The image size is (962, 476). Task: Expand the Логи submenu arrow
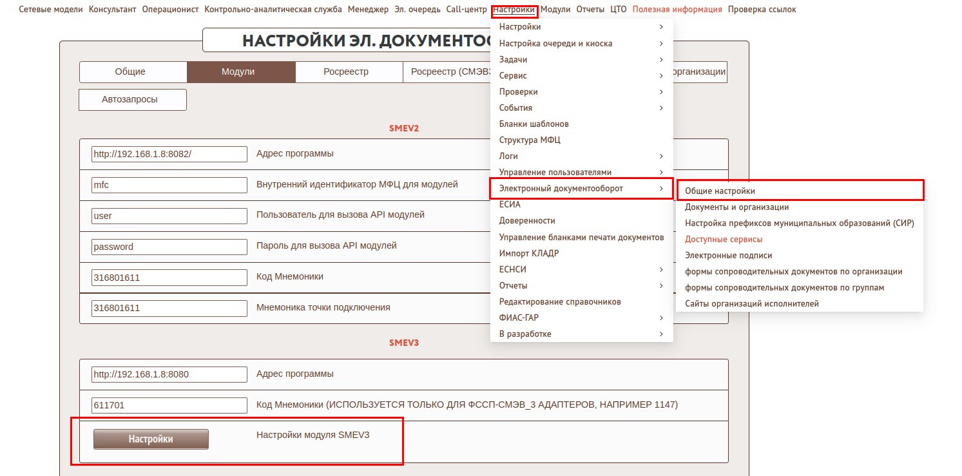pyautogui.click(x=661, y=157)
